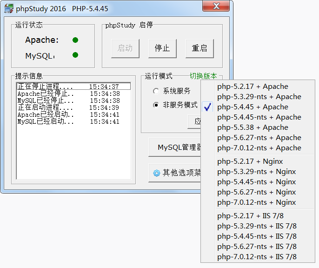Select the 系统服务 radio button
The height and width of the screenshot is (268, 319).
click(156, 91)
